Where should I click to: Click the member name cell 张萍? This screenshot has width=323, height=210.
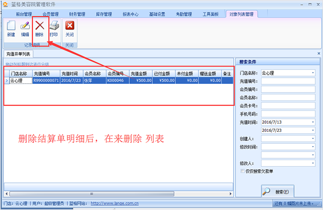95,81
